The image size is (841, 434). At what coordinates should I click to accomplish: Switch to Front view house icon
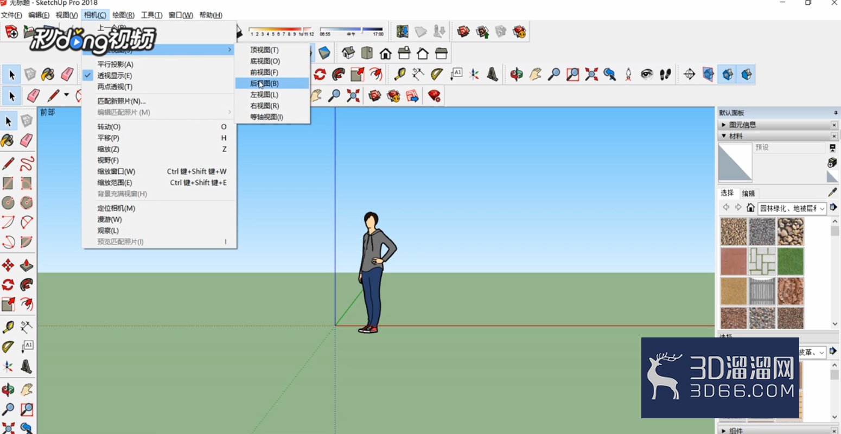point(386,53)
